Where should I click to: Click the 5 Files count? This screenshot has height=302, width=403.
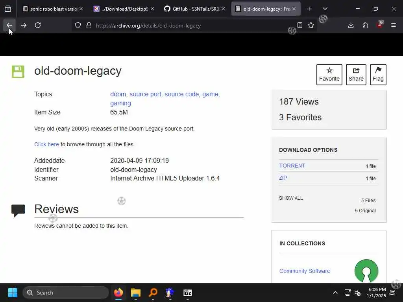[x=368, y=200]
